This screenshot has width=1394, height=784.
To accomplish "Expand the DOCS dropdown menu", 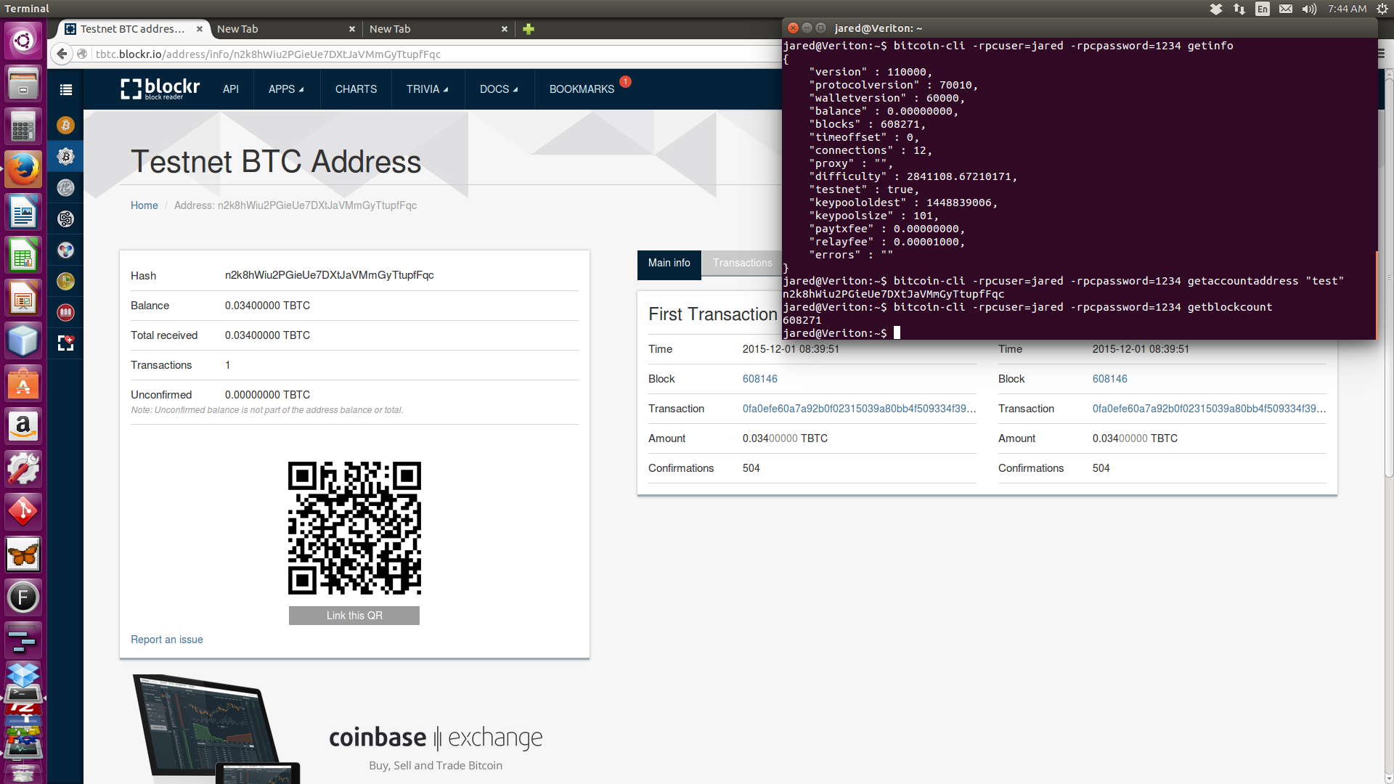I will click(x=499, y=89).
